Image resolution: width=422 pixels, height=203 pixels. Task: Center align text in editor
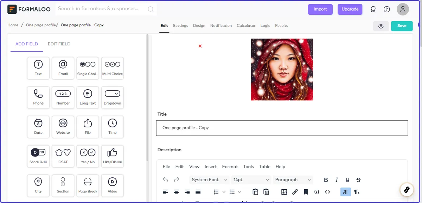[x=177, y=192]
